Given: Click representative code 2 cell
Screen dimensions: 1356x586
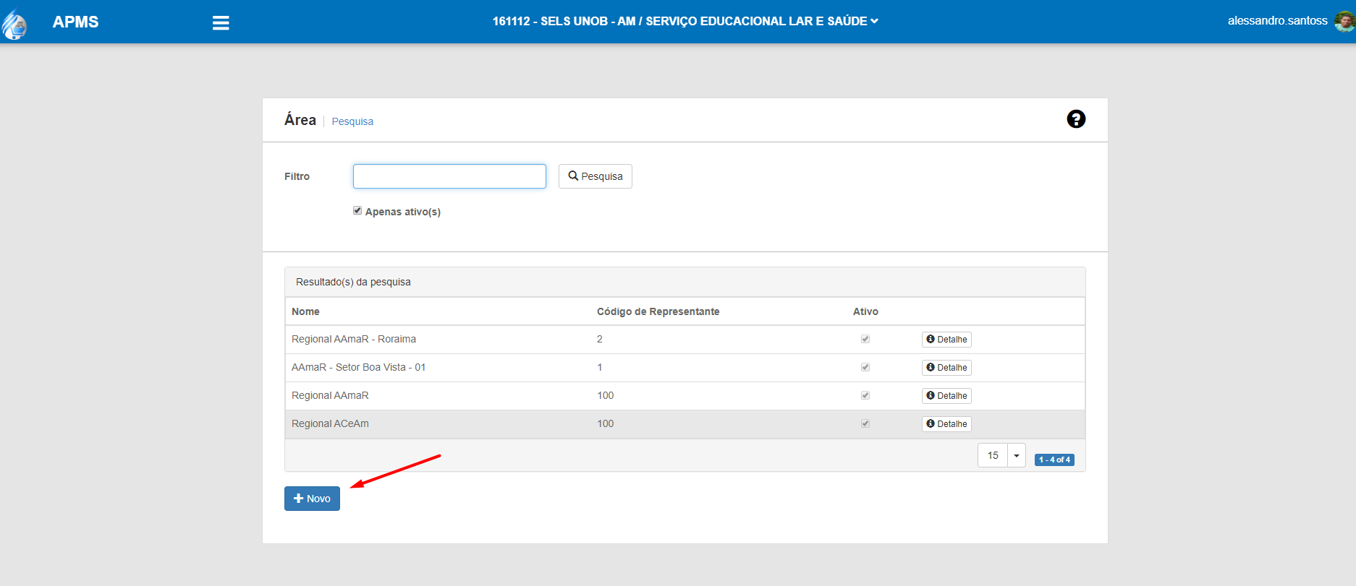Looking at the screenshot, I should pos(600,339).
